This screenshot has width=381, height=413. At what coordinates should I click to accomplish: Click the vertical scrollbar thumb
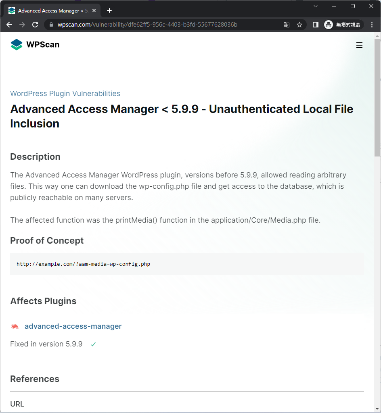(x=377, y=98)
